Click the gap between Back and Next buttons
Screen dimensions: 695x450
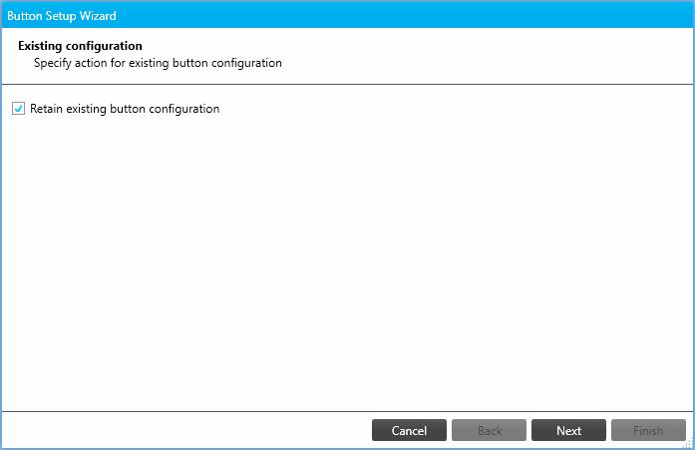pyautogui.click(x=528, y=430)
